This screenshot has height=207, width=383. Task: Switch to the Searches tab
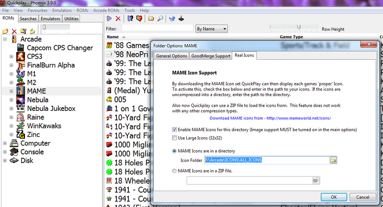coord(28,19)
